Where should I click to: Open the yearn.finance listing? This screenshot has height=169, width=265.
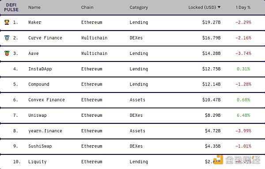click(x=45, y=131)
